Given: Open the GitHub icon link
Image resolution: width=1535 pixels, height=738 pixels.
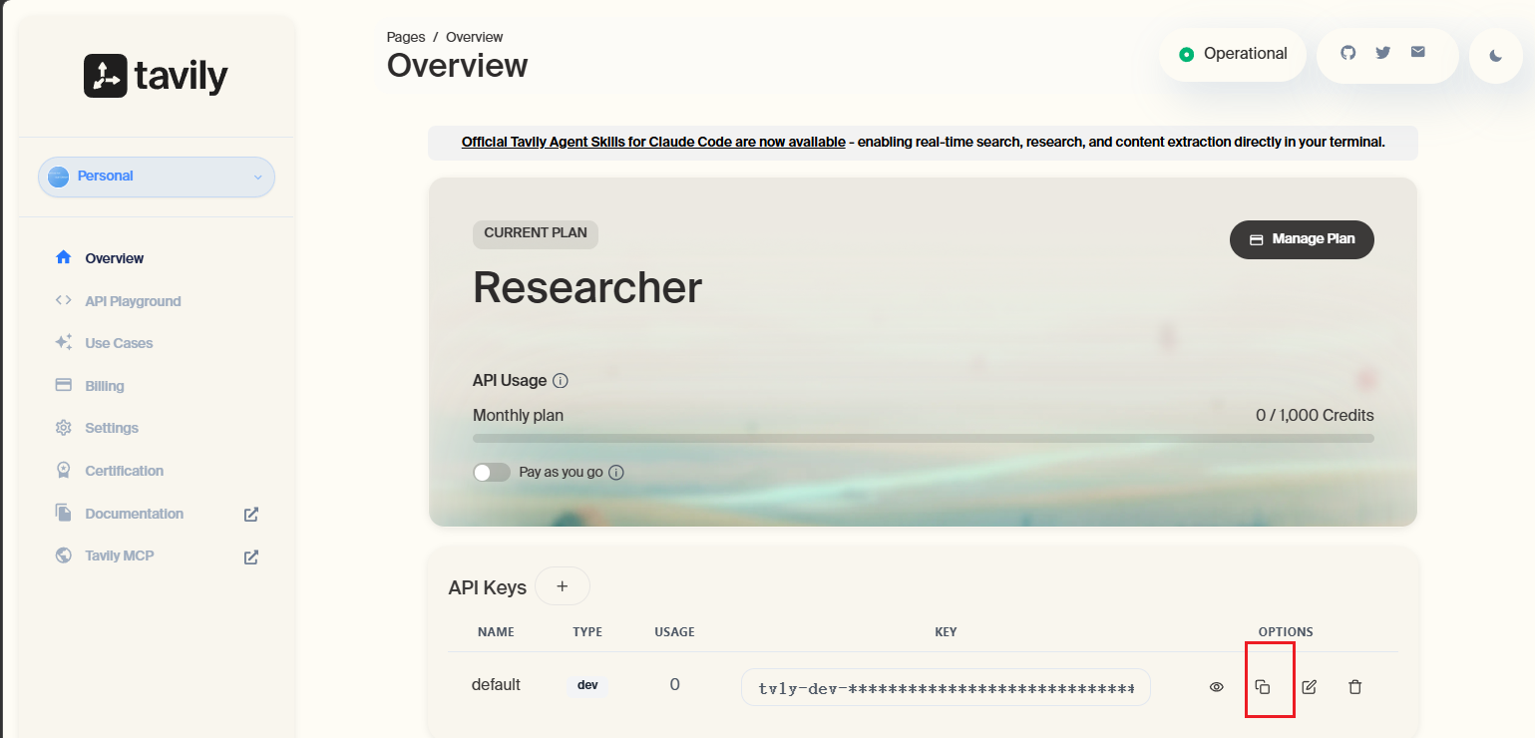Looking at the screenshot, I should click(x=1348, y=53).
